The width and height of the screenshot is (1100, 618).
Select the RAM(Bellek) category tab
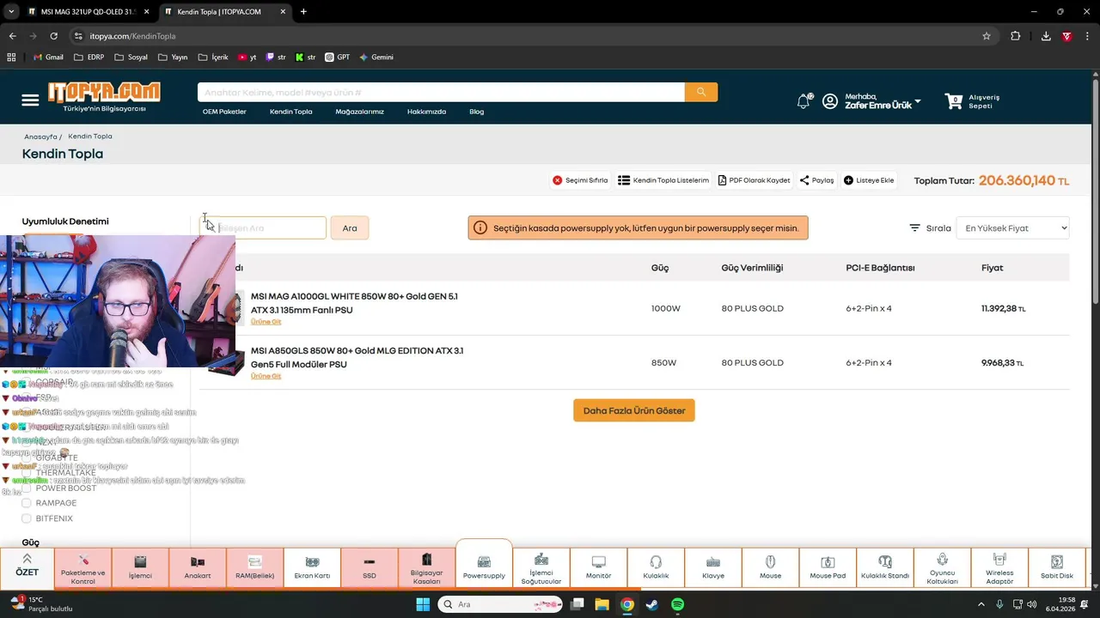click(x=254, y=566)
